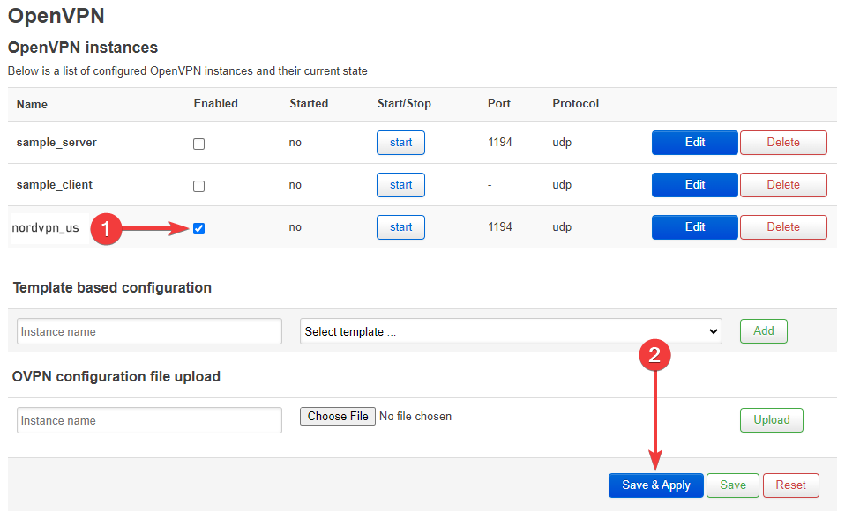Edit the sample_client instance
The width and height of the screenshot is (845, 511).
[x=694, y=185]
